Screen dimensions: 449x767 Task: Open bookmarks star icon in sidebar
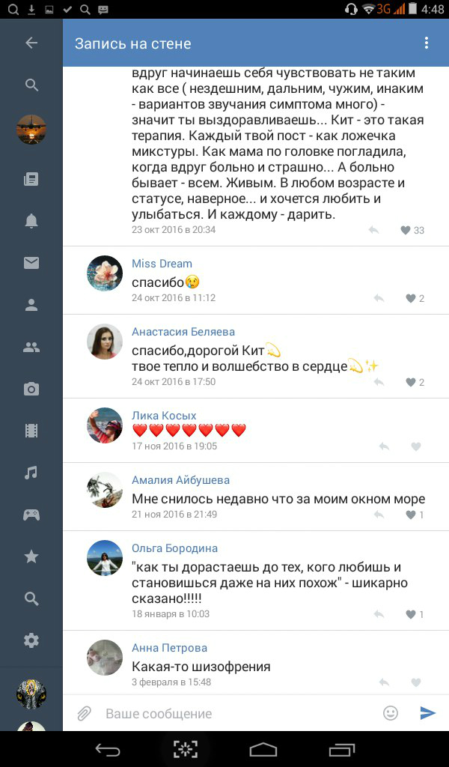coord(31,557)
